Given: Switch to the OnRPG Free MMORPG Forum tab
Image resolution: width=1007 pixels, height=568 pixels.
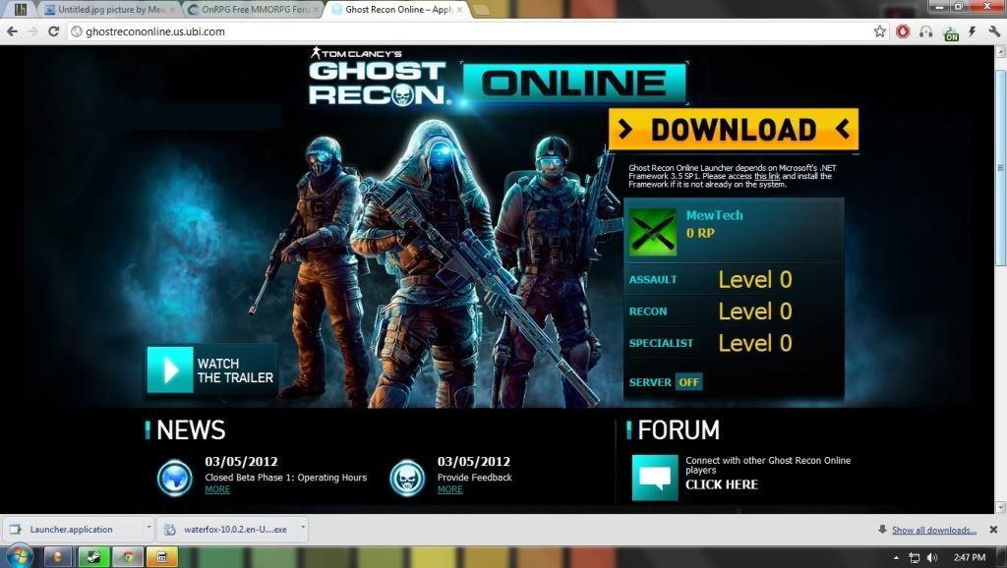Looking at the screenshot, I should [x=252, y=10].
